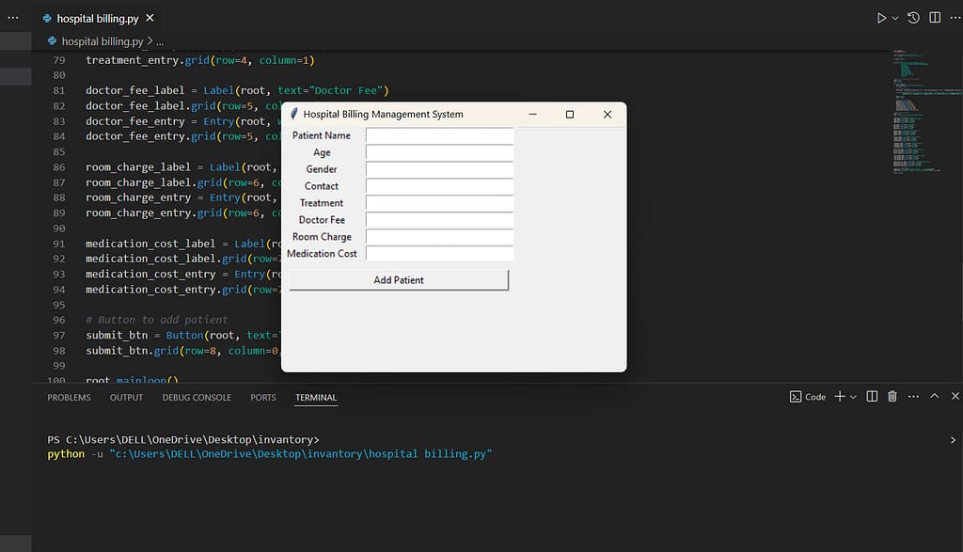The width and height of the screenshot is (963, 552).
Task: Create a new terminal with plus icon
Action: point(838,396)
